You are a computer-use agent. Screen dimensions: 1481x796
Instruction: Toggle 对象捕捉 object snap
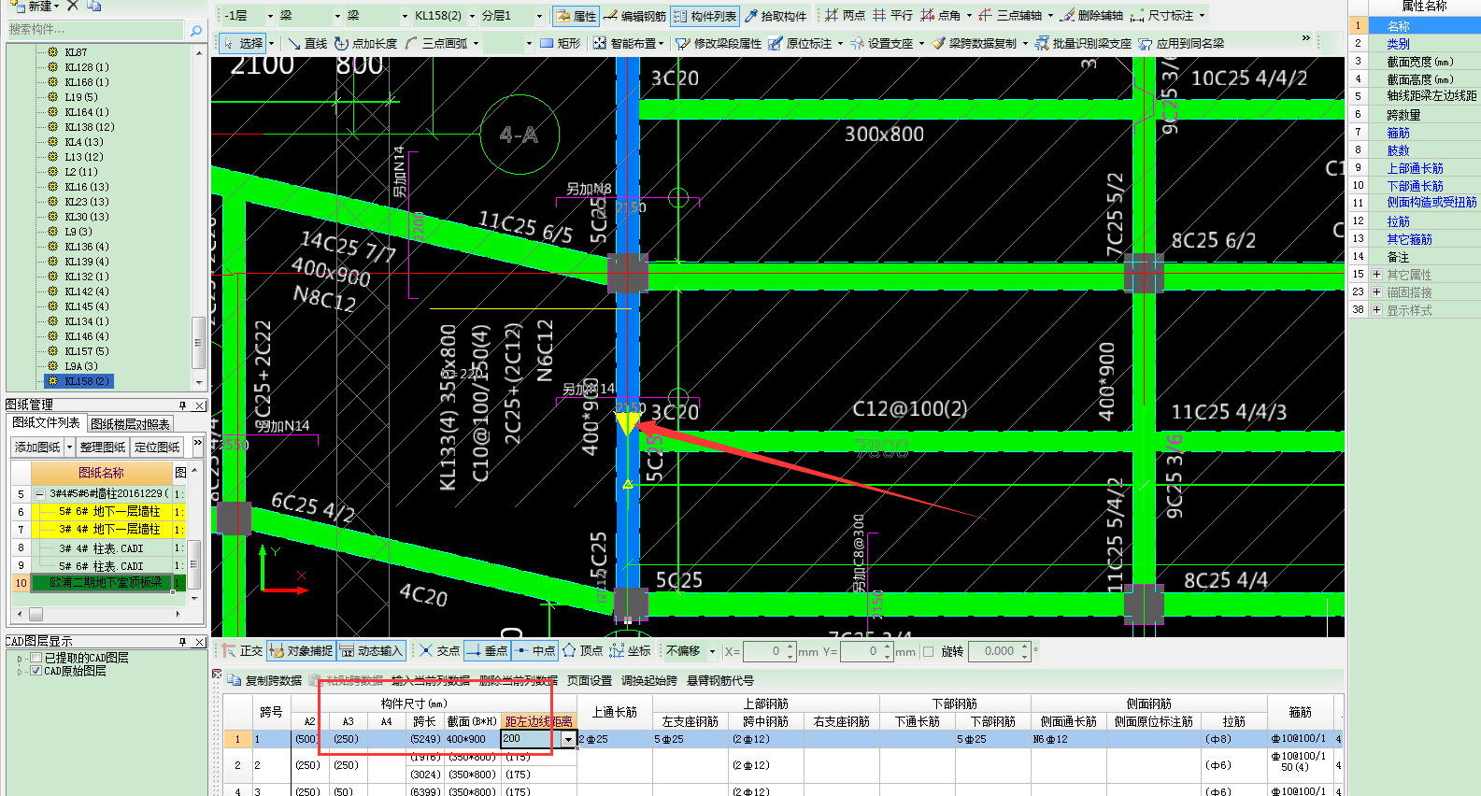click(301, 651)
